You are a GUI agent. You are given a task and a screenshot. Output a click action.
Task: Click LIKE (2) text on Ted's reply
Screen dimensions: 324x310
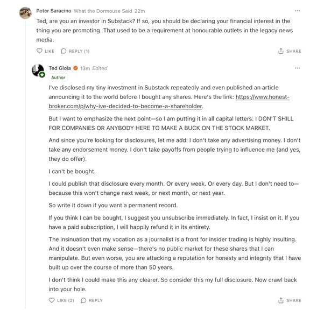65,300
